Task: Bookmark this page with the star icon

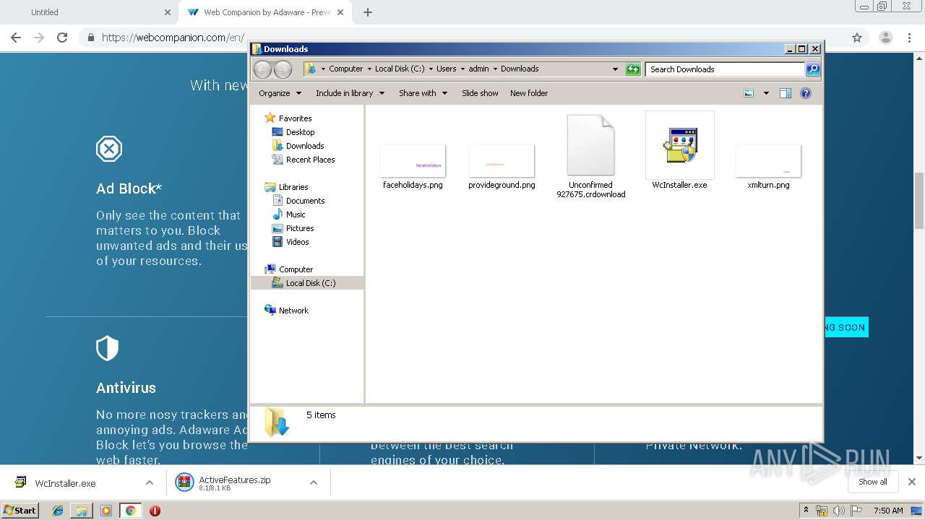Action: coord(857,38)
